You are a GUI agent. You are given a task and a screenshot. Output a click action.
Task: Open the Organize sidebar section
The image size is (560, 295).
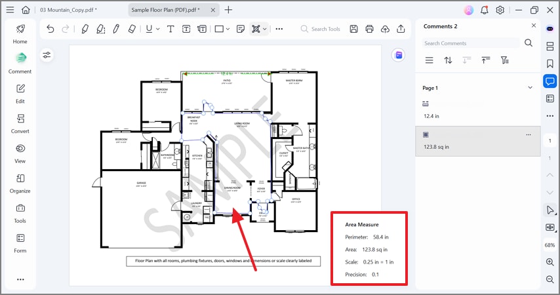click(x=20, y=184)
